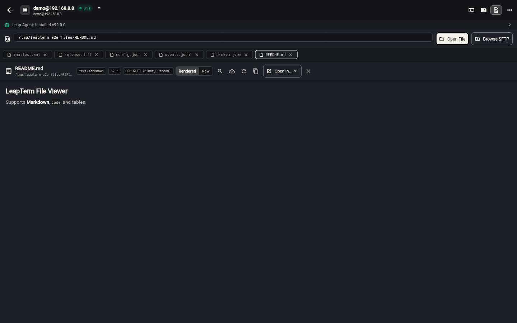
Task: Close the manifest.xml tab
Action: point(45,55)
